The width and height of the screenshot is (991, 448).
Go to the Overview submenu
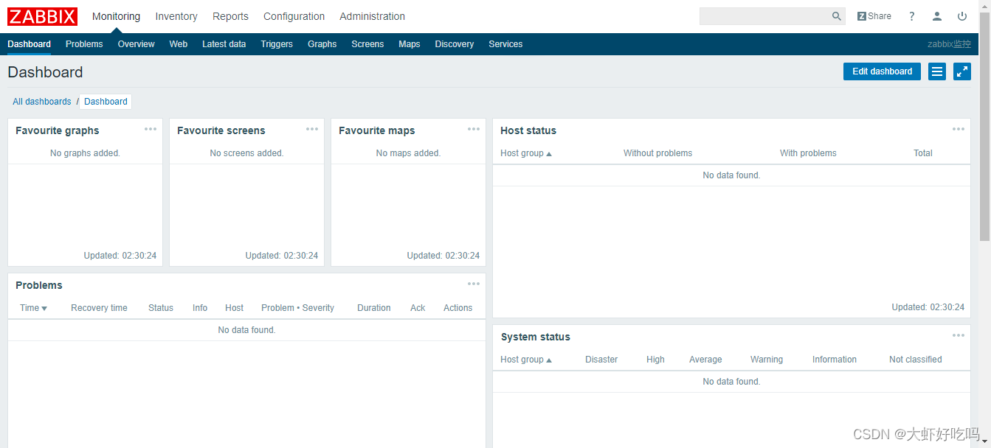tap(137, 44)
